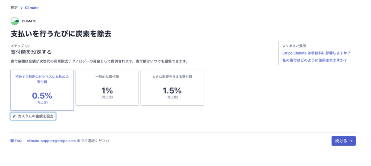Select the 0.5% recommended donation card
This screenshot has height=166, width=371.
(42, 90)
